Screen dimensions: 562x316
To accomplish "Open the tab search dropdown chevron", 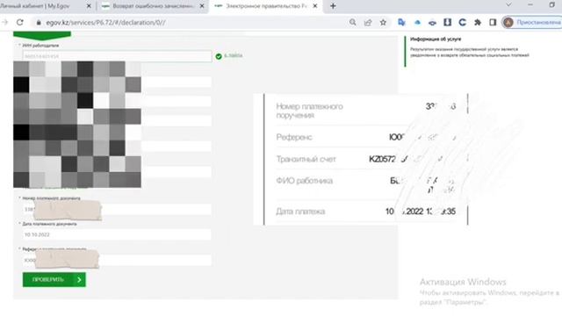I will (x=508, y=5).
